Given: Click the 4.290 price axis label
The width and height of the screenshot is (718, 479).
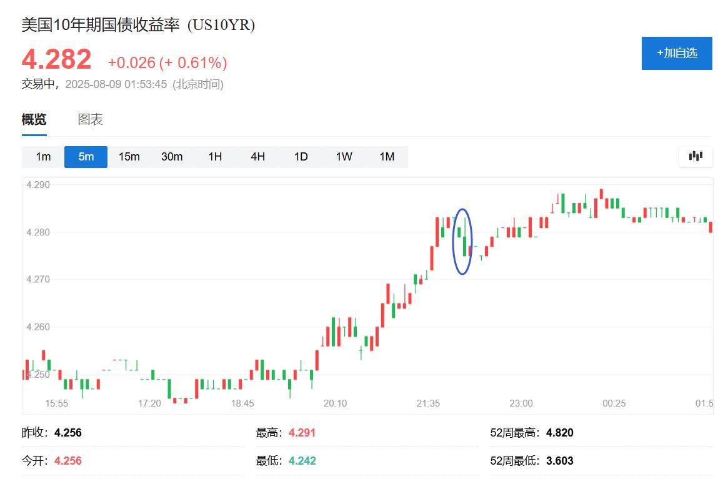Looking at the screenshot, I should (38, 185).
